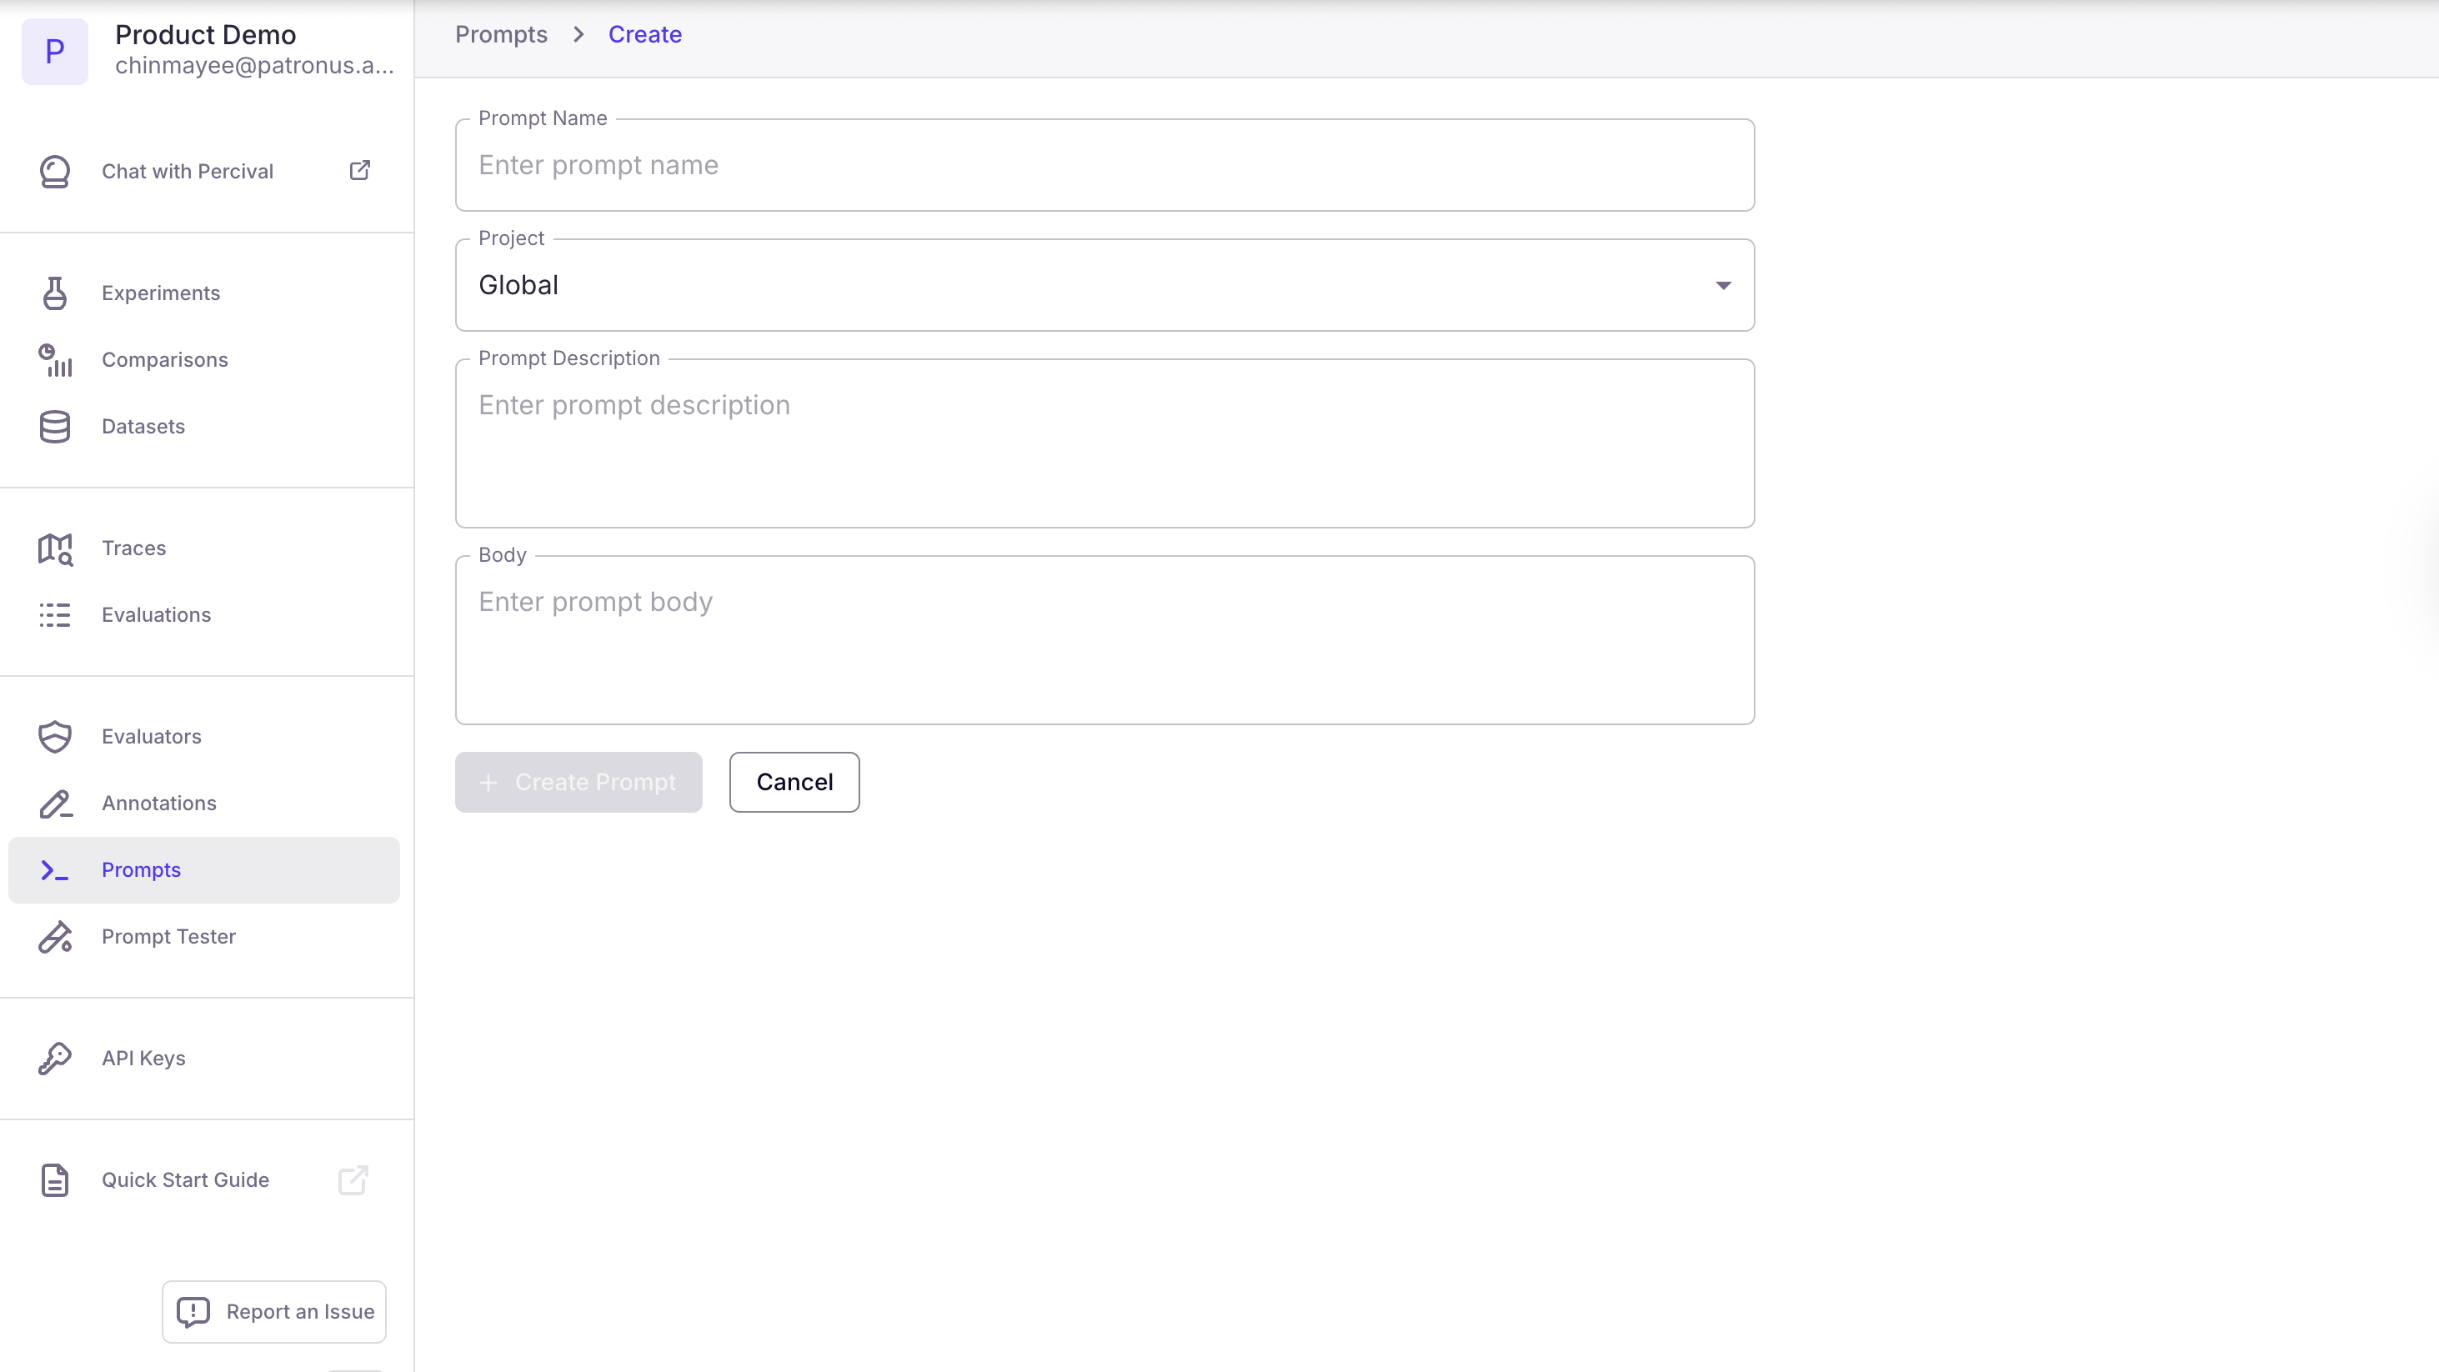
Task: Focus the Prompt Name input field
Action: point(1104,165)
